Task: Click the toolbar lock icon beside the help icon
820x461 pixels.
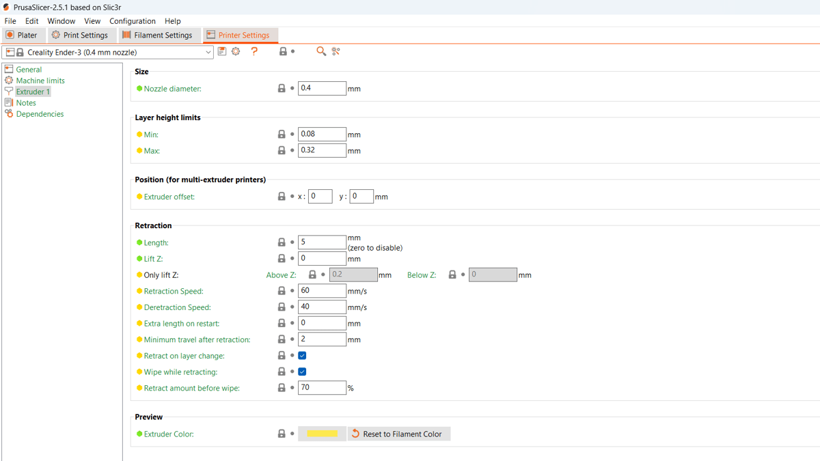Action: [x=283, y=52]
